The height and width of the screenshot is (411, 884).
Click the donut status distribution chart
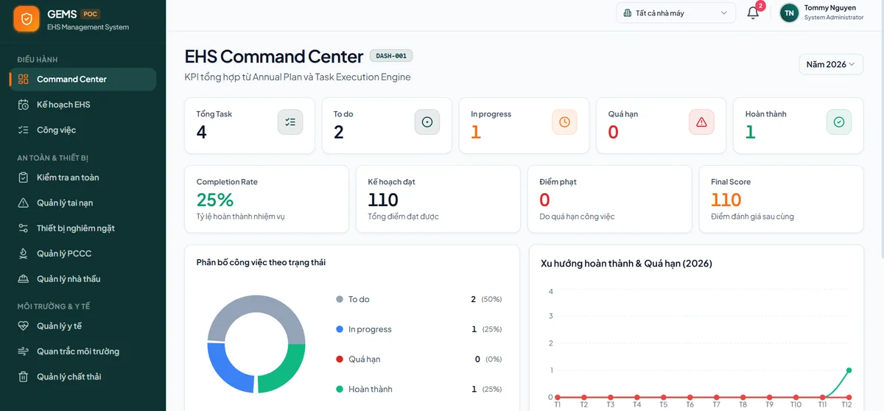pyautogui.click(x=256, y=344)
